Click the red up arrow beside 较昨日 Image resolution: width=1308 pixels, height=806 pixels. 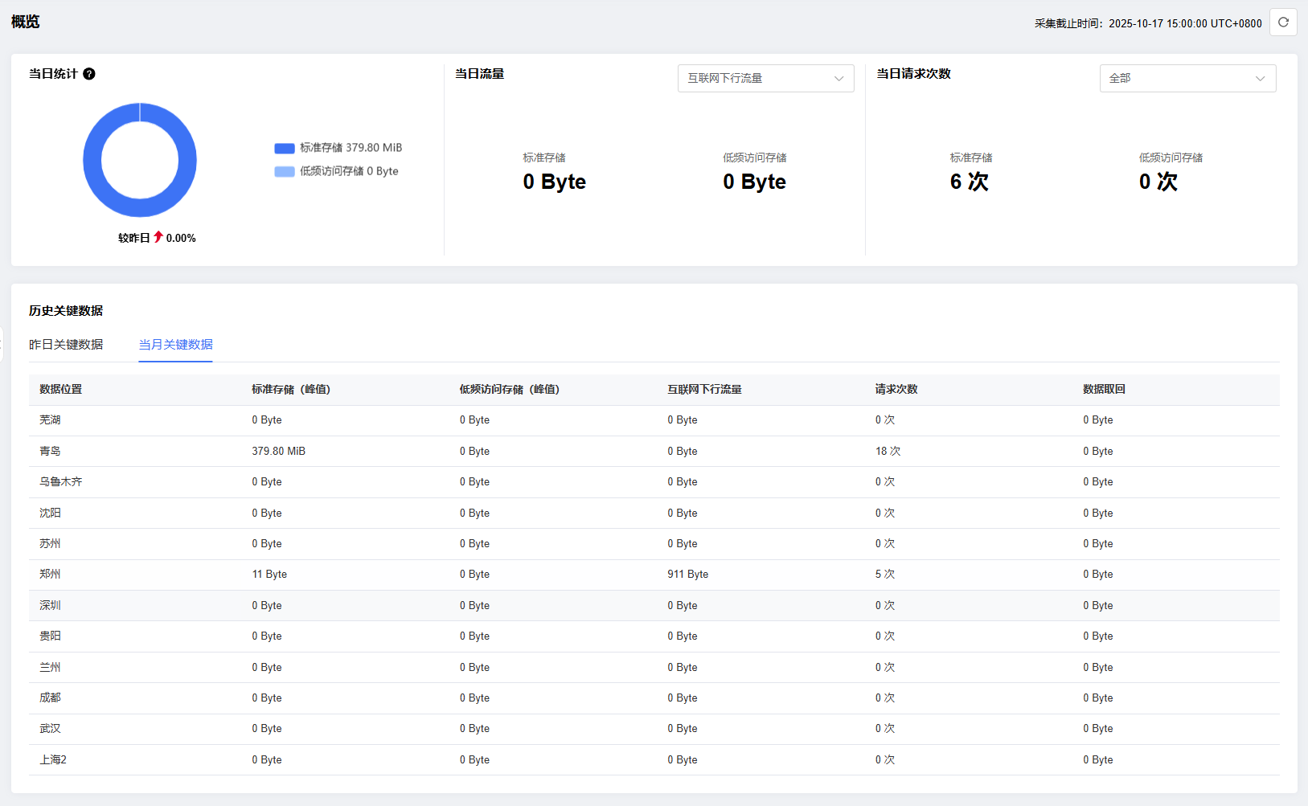coord(158,237)
